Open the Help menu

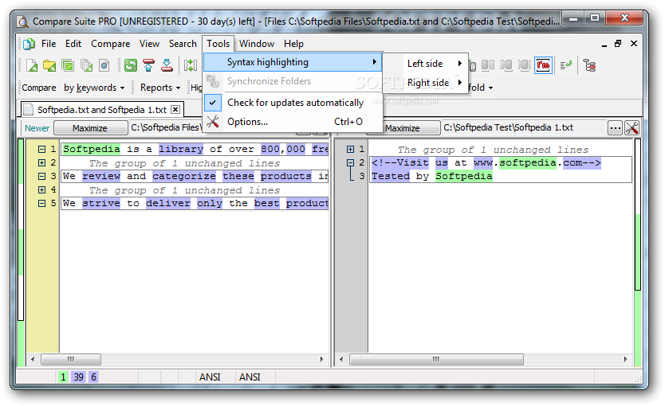pos(293,44)
